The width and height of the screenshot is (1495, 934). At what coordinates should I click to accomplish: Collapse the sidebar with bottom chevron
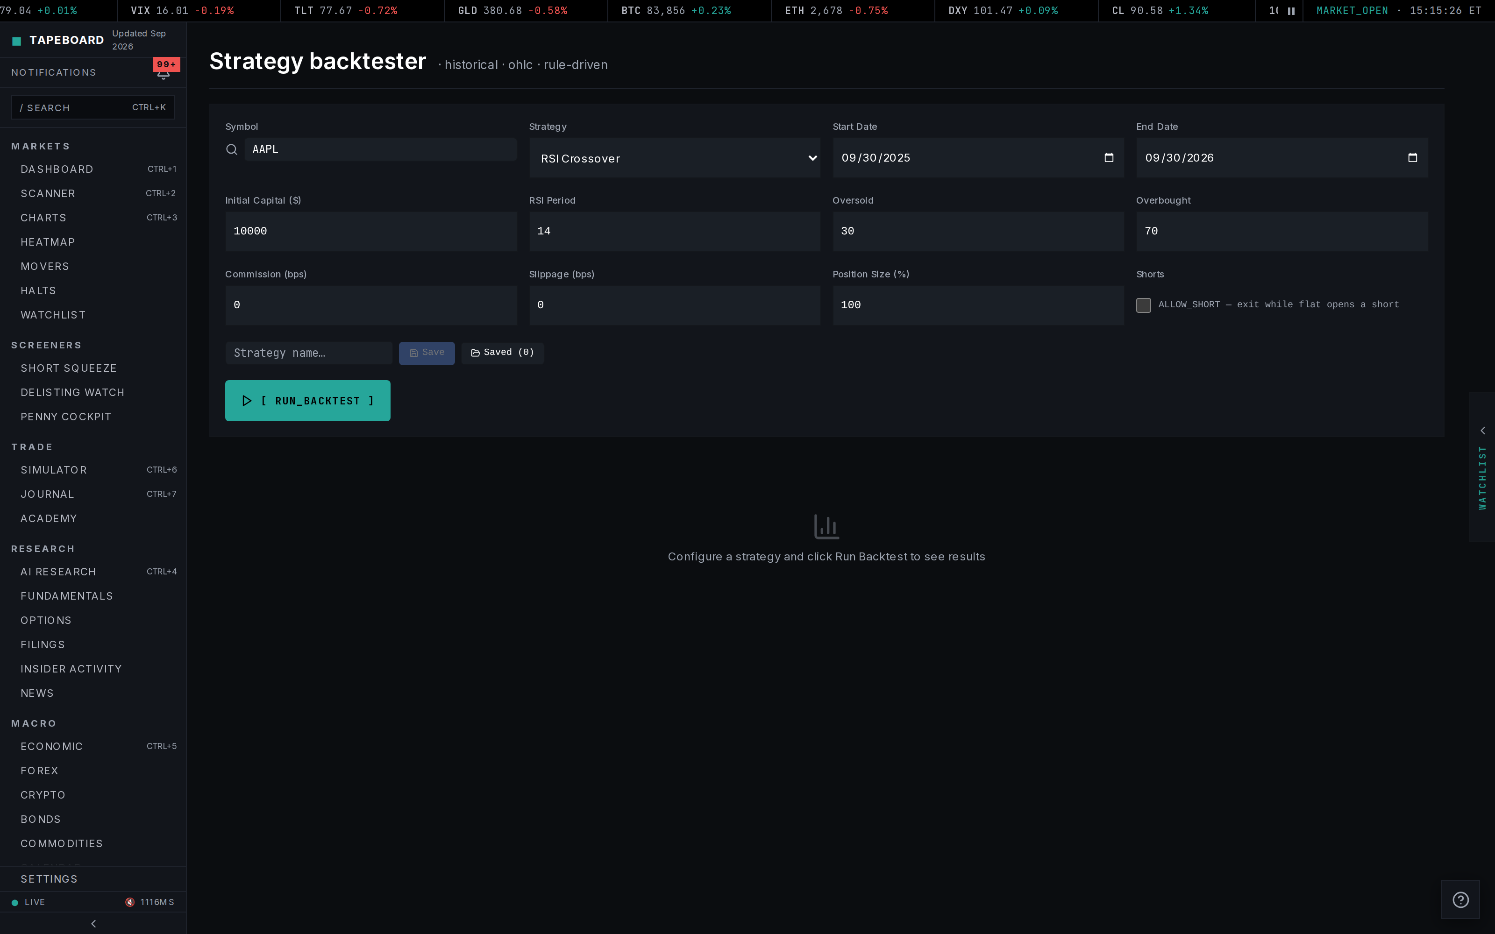click(x=93, y=924)
